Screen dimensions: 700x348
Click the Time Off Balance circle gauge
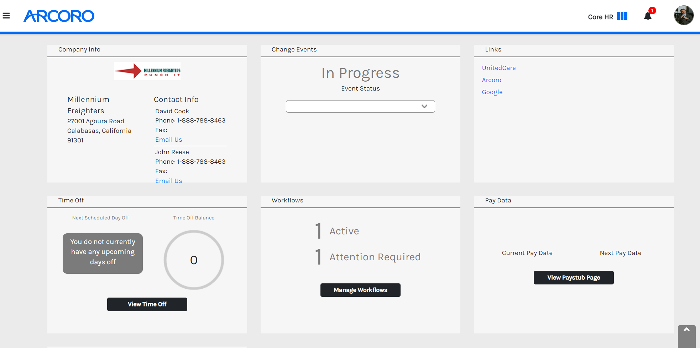point(194,260)
